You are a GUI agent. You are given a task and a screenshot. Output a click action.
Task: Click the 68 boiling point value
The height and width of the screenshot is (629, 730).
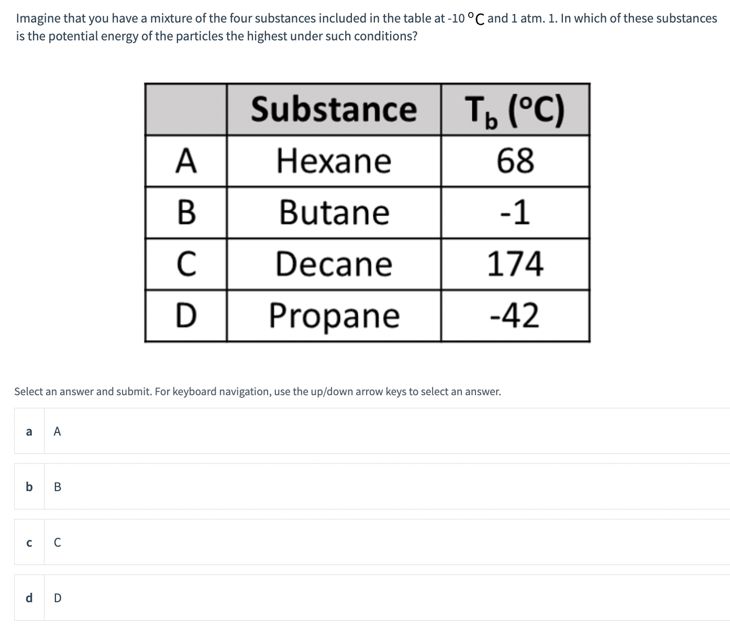[516, 160]
